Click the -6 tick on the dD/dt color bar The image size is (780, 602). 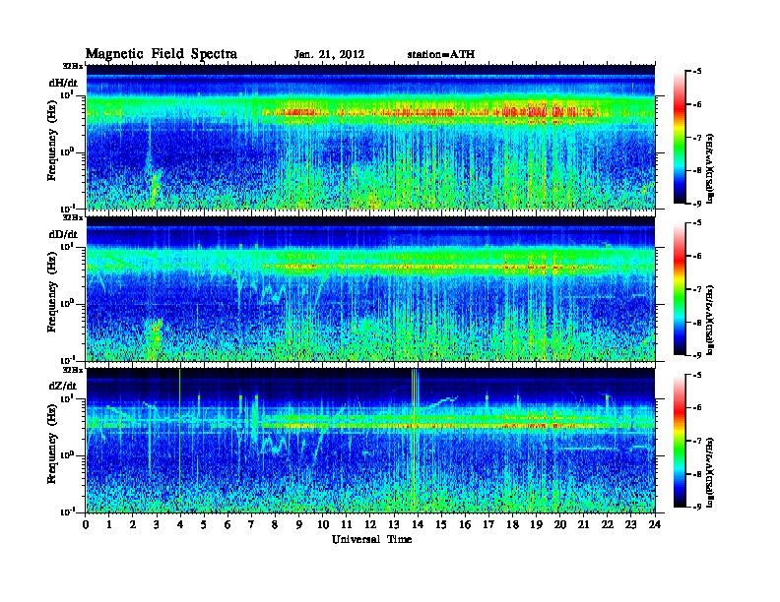point(697,256)
